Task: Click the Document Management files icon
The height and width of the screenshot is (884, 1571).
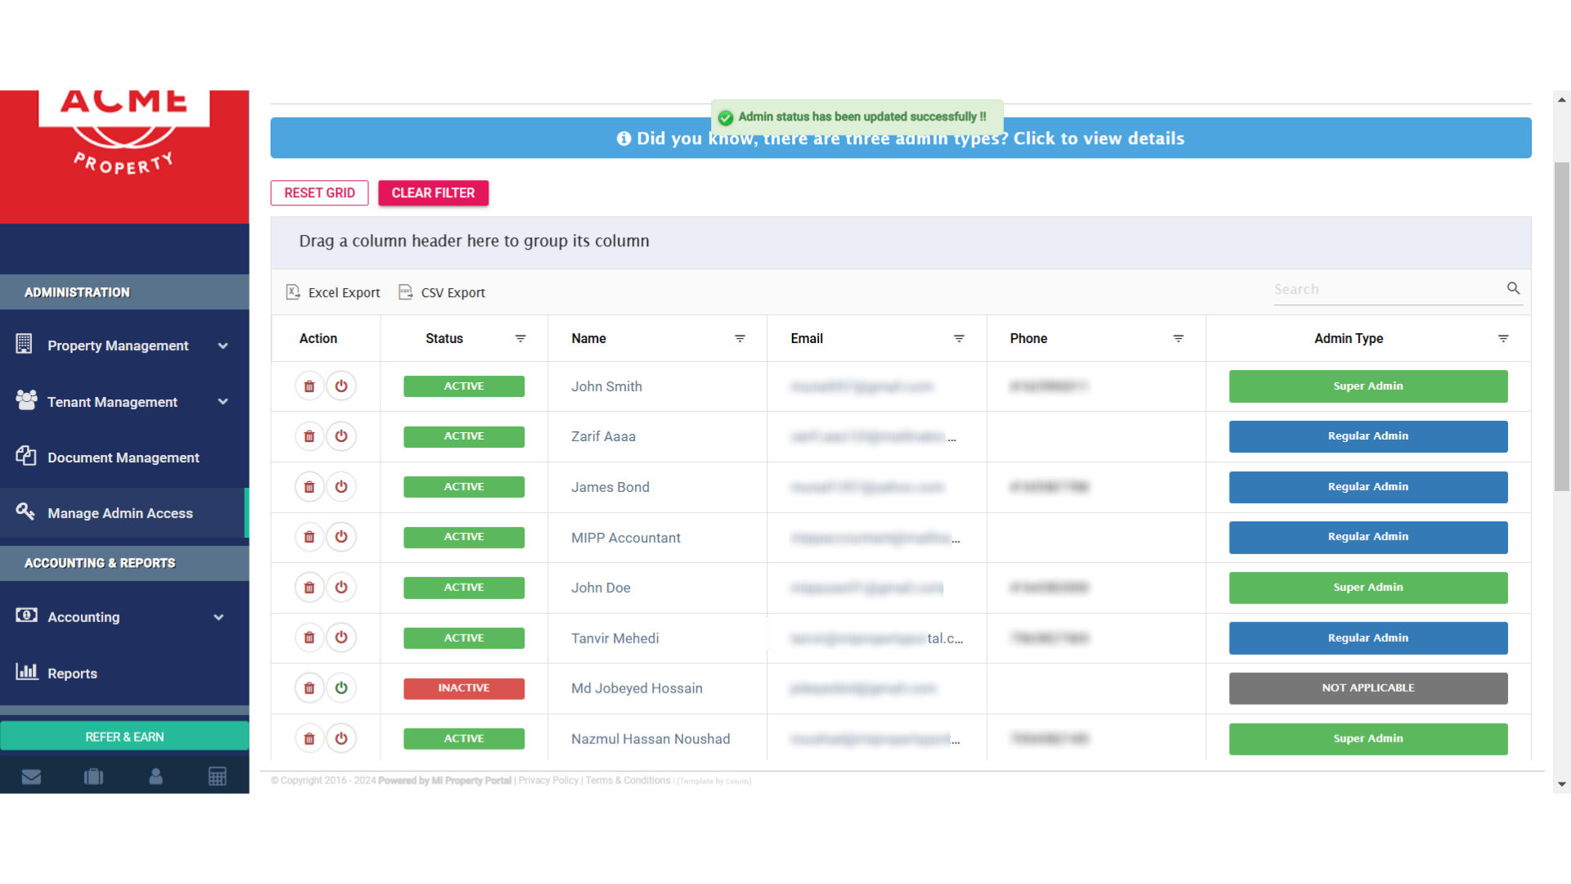Action: point(26,456)
